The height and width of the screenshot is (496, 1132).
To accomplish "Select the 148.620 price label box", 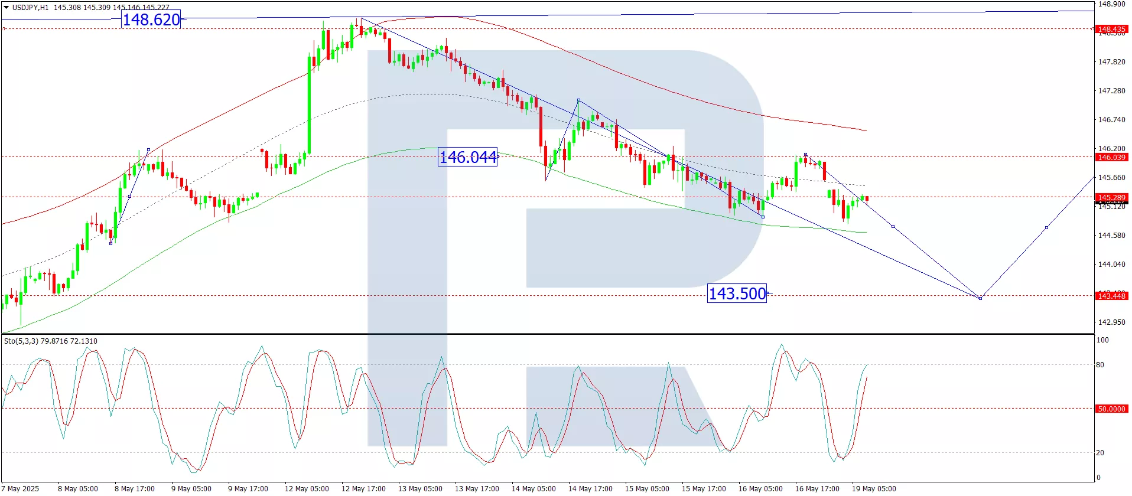I will pos(151,20).
